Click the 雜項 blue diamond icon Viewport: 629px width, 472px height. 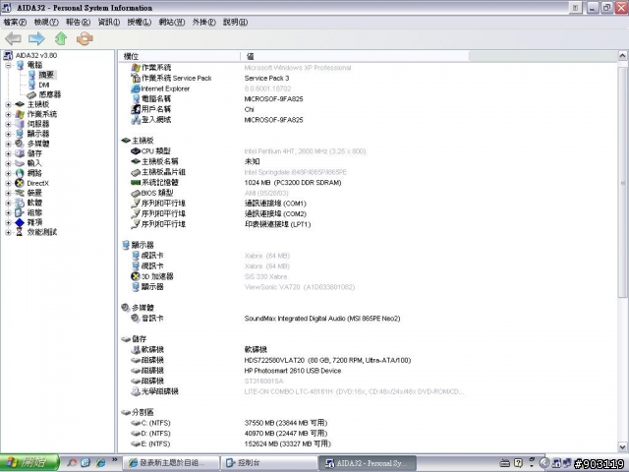tap(20, 222)
